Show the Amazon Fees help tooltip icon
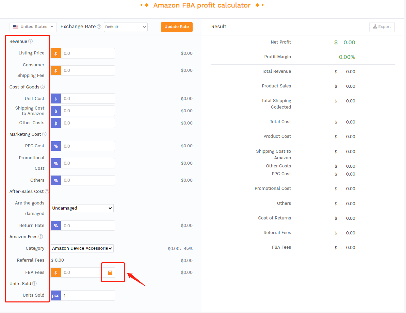Image resolution: width=406 pixels, height=313 pixels. [40, 237]
